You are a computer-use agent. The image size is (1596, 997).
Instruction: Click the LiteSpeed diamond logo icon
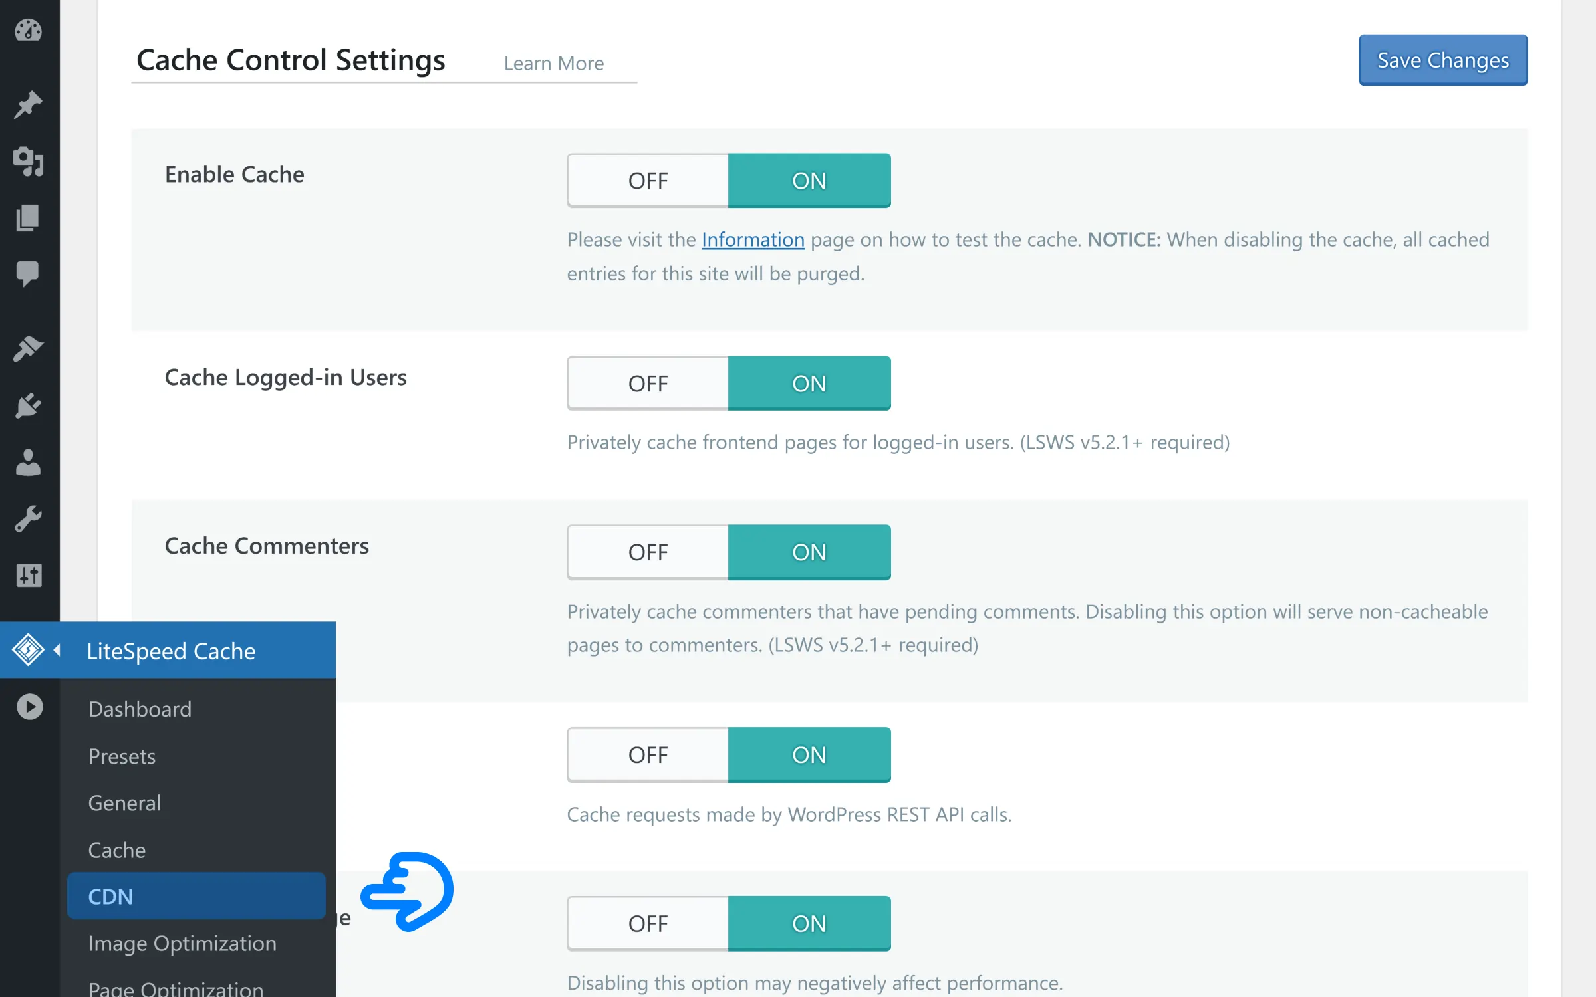[x=28, y=650]
